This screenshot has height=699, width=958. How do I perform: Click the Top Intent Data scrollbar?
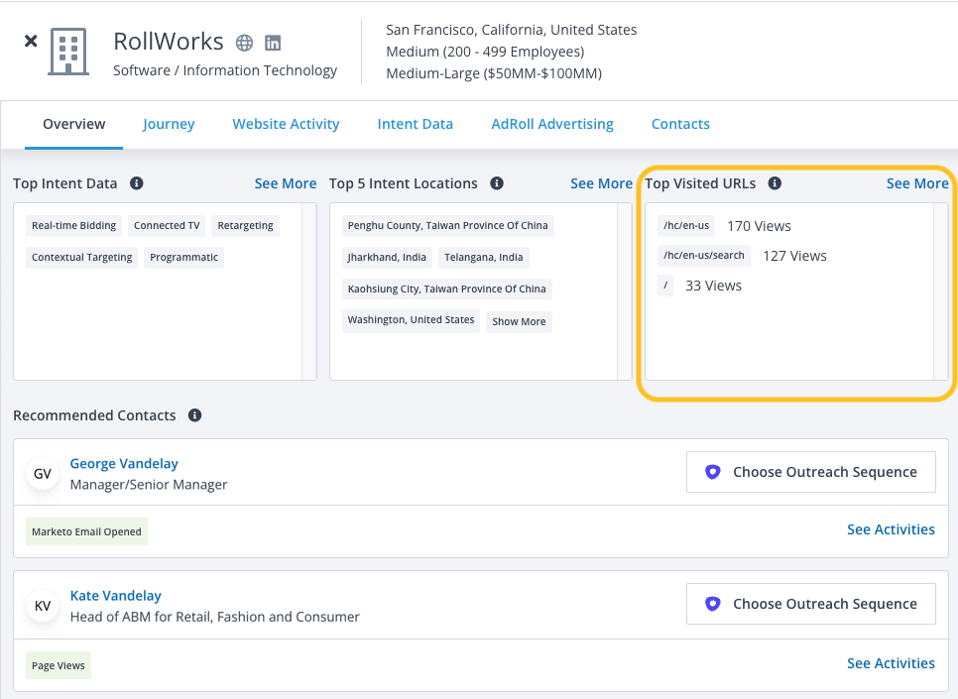click(x=309, y=291)
